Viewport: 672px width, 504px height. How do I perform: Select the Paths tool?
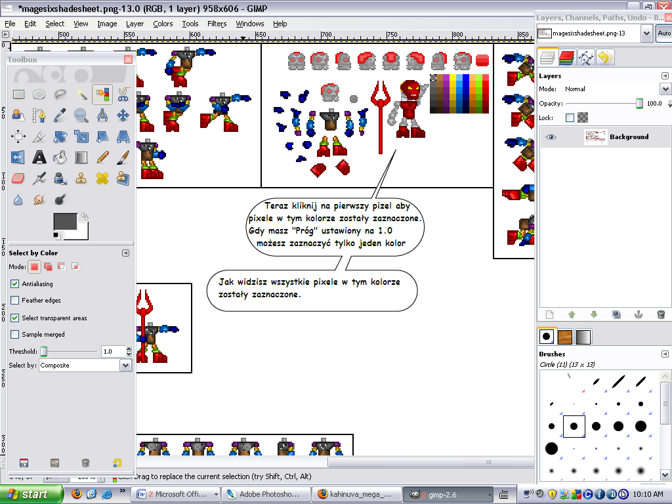39,115
